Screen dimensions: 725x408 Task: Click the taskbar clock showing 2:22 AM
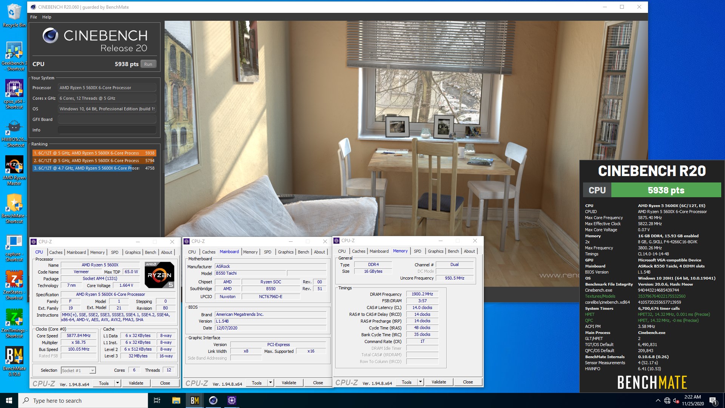[693, 400]
